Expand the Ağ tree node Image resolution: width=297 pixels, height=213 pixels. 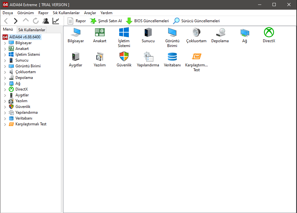tap(5, 84)
